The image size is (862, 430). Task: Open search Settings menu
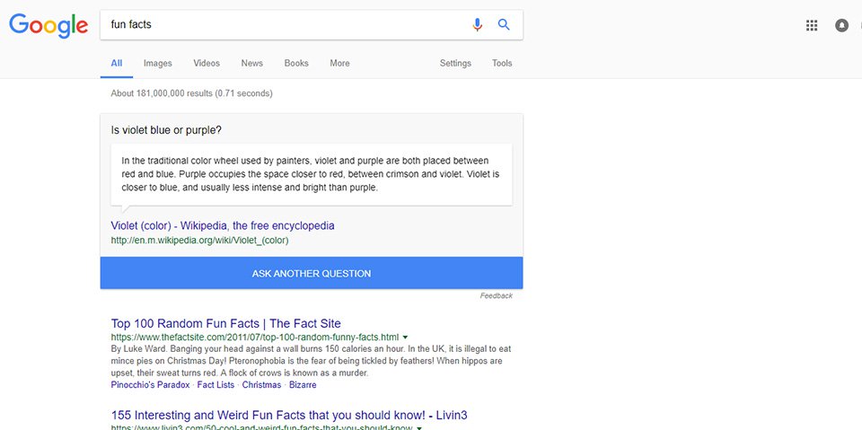pos(455,63)
